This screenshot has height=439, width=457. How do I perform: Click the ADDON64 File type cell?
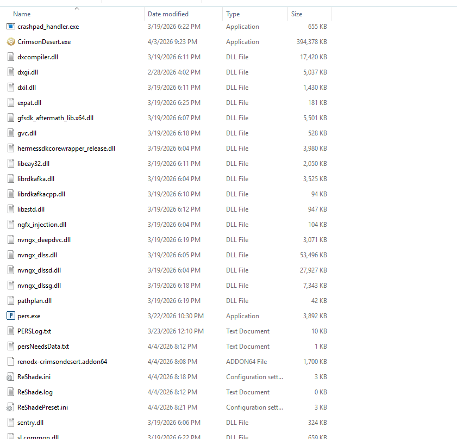tap(246, 361)
